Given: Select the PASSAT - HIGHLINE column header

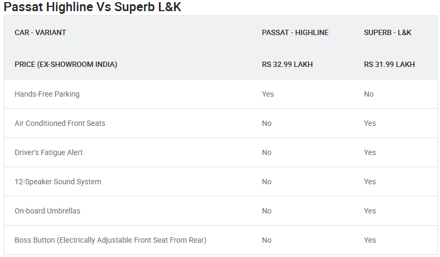Looking at the screenshot, I should pyautogui.click(x=295, y=32).
